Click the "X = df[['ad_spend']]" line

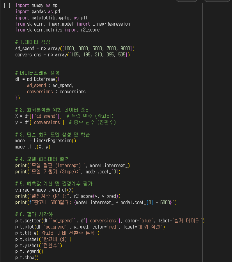65,116
